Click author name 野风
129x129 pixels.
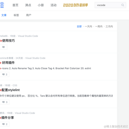(x=2, y=113)
